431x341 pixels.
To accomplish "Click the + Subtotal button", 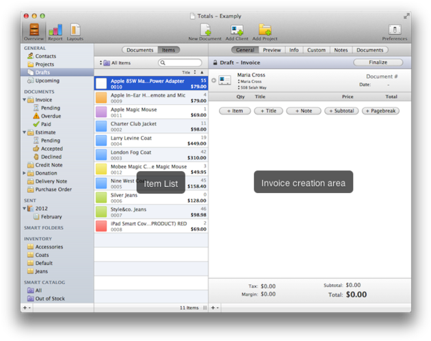I will point(341,111).
